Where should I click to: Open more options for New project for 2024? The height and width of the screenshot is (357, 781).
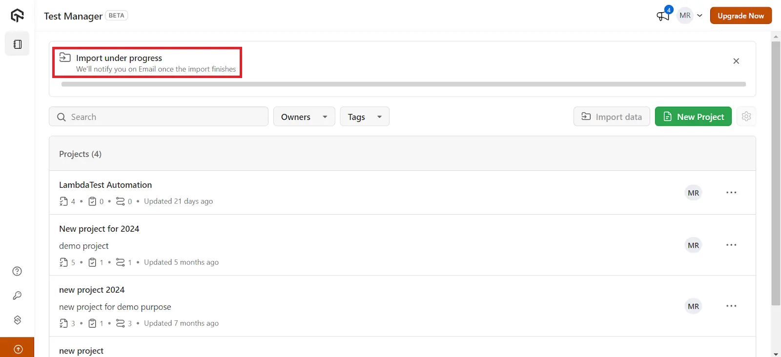point(731,245)
